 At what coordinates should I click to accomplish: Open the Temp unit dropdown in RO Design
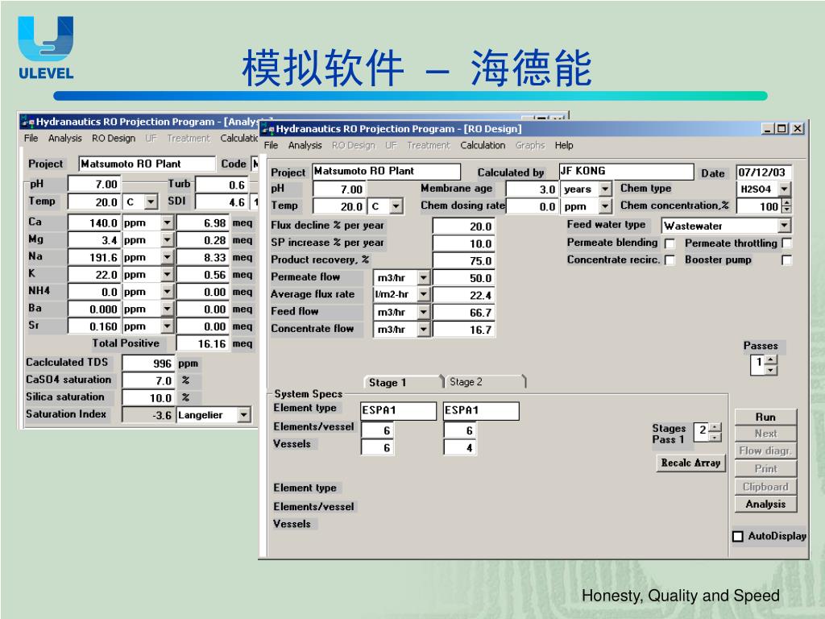click(396, 206)
